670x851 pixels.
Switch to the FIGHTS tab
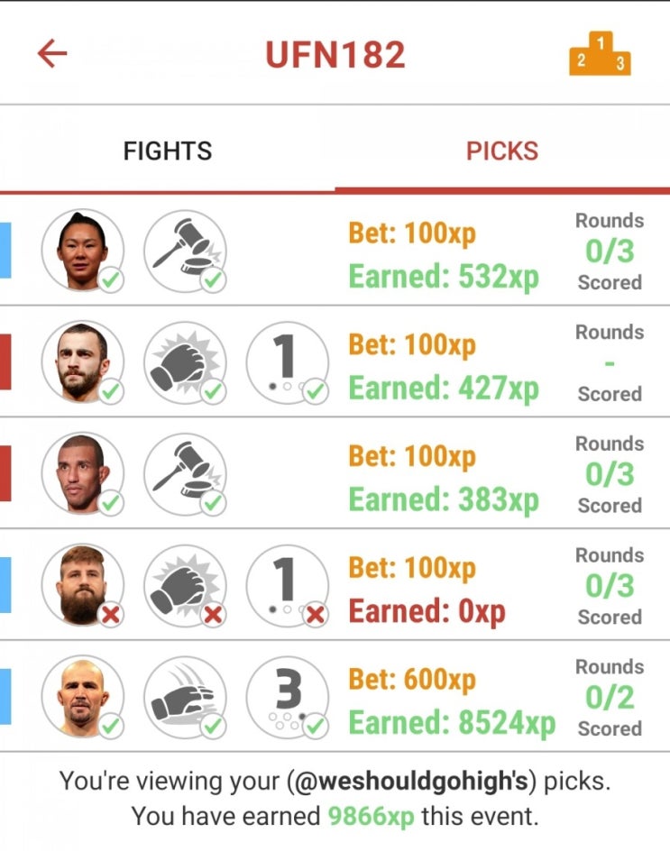click(167, 151)
